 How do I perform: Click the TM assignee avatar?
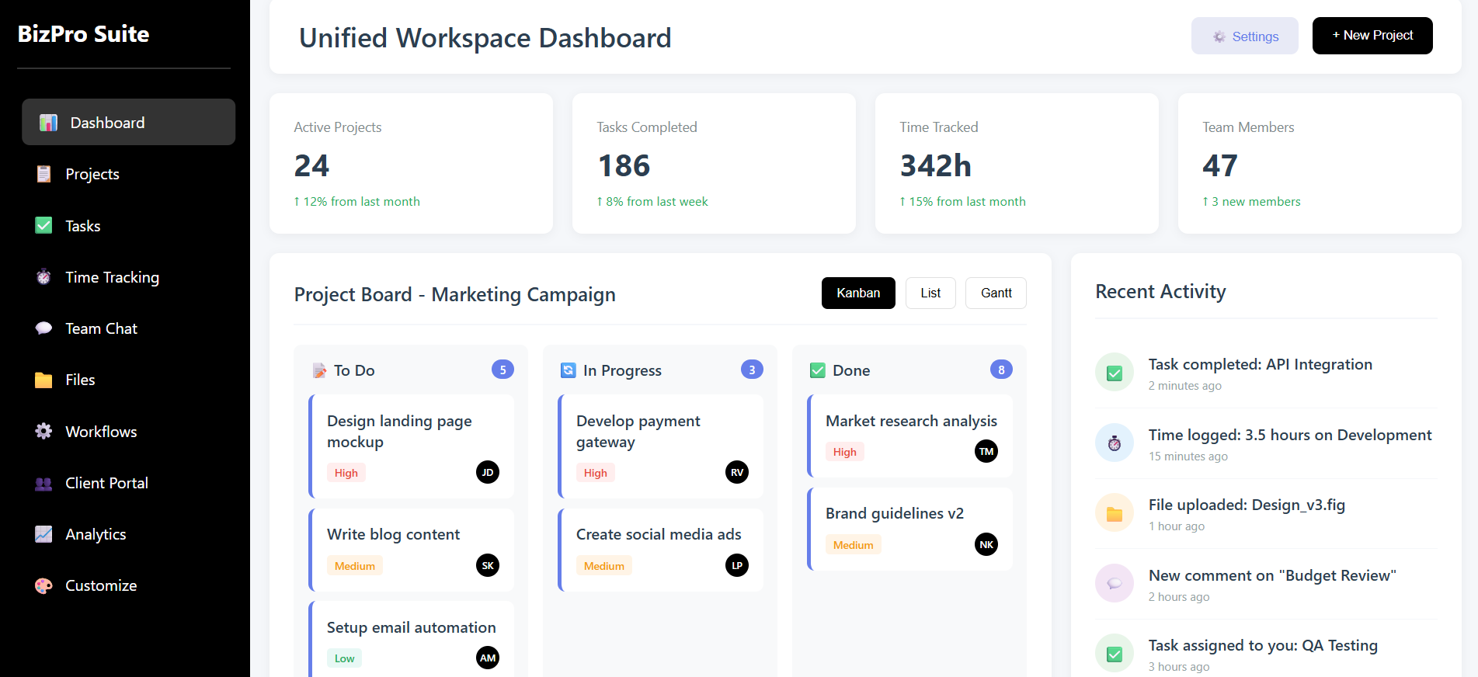point(986,451)
